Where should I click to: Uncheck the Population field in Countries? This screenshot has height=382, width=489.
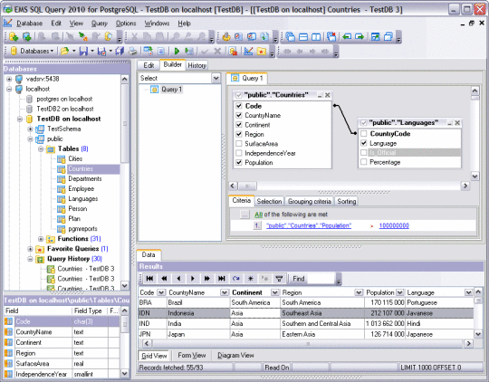point(239,162)
